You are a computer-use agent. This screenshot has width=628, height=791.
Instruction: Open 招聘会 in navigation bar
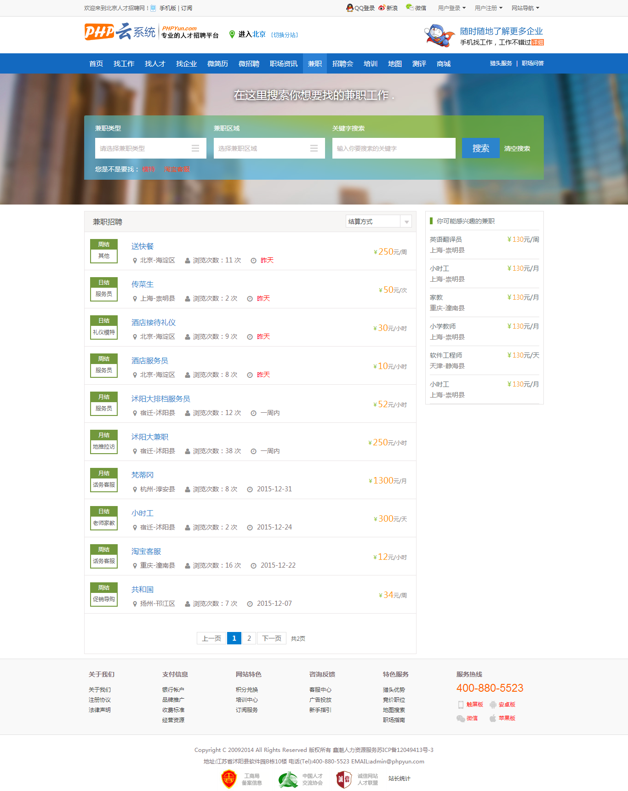click(343, 64)
